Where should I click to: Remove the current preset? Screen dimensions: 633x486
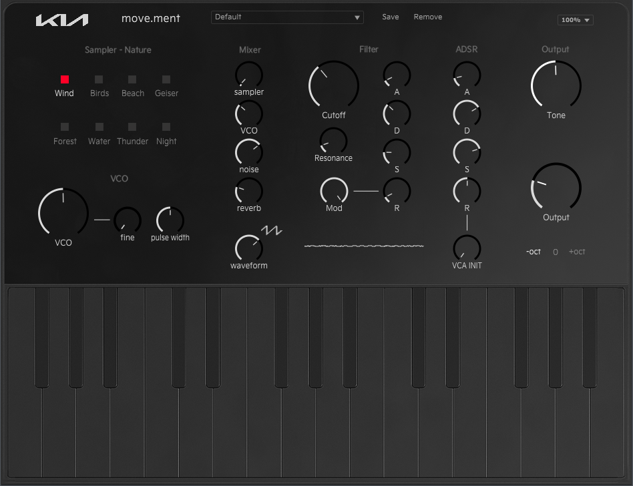click(427, 17)
